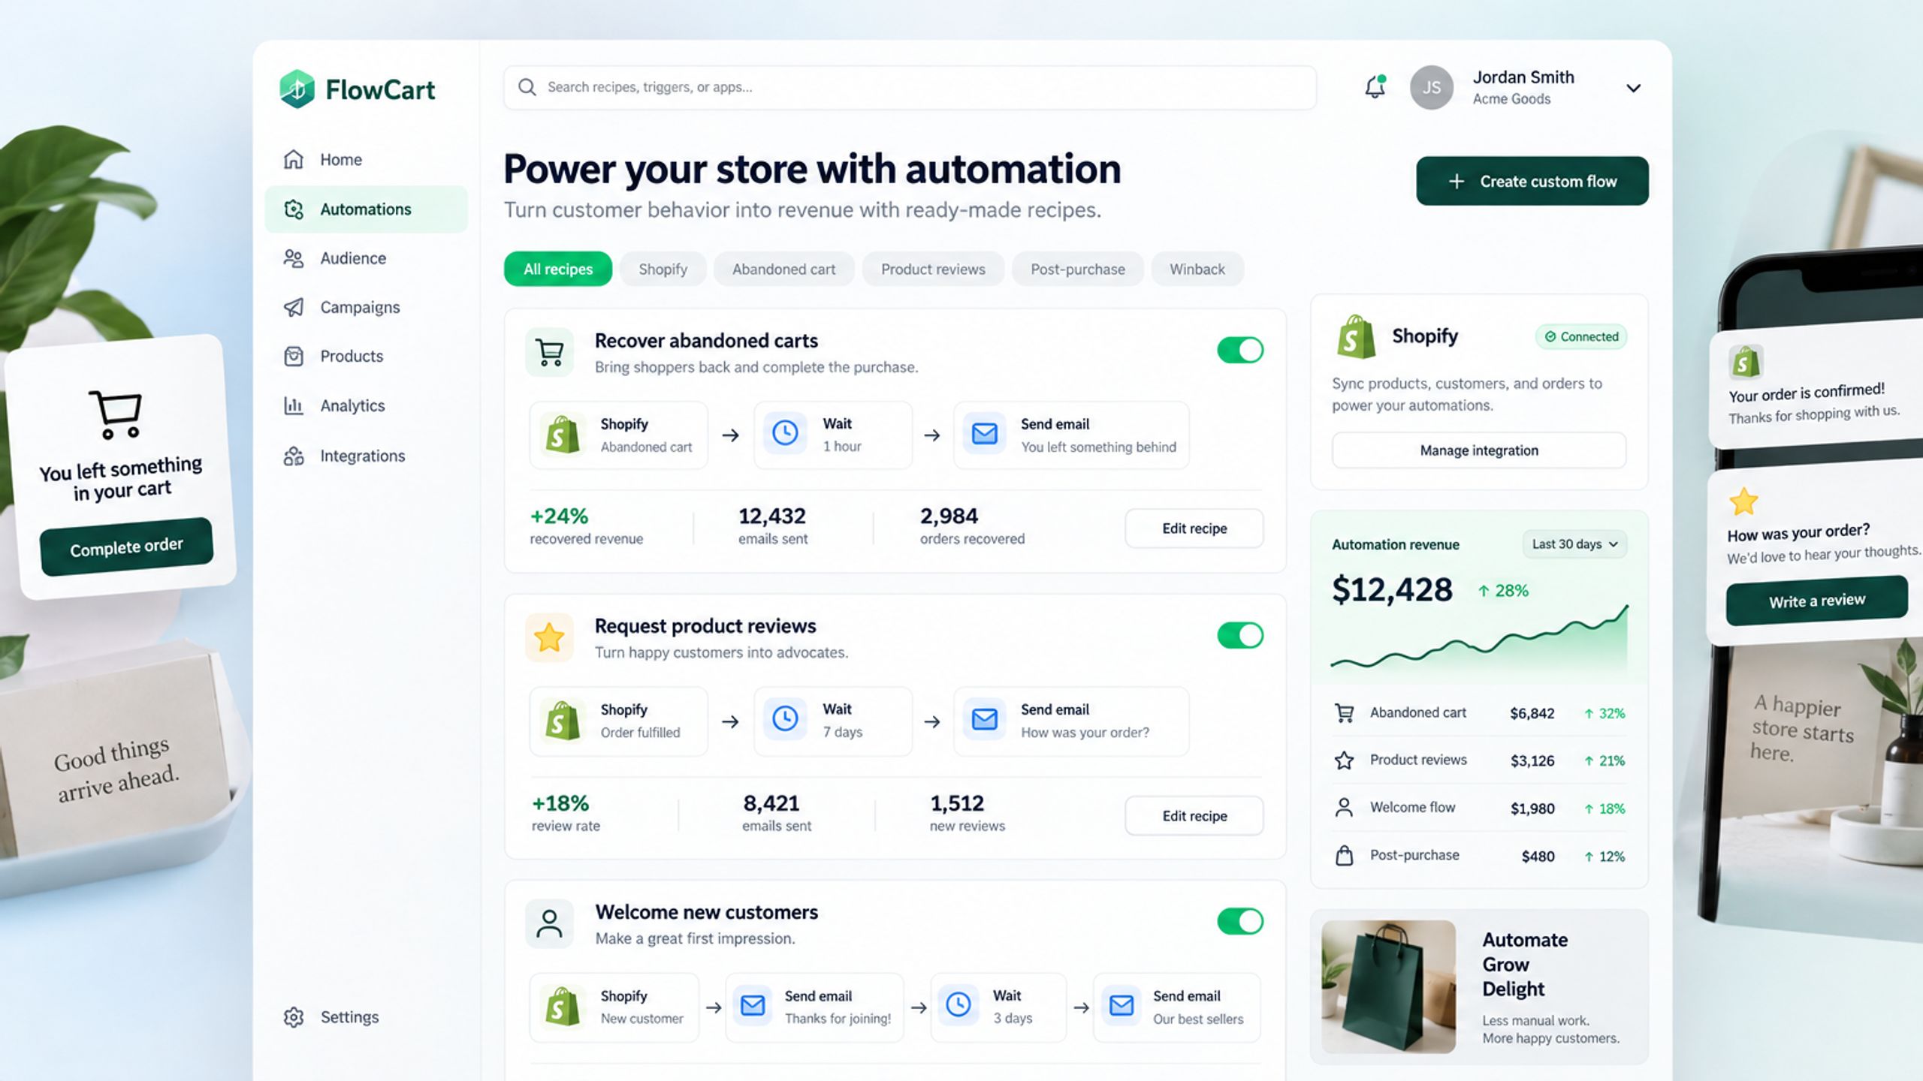The image size is (1923, 1081).
Task: Turn off Request product reviews toggle
Action: (x=1240, y=636)
